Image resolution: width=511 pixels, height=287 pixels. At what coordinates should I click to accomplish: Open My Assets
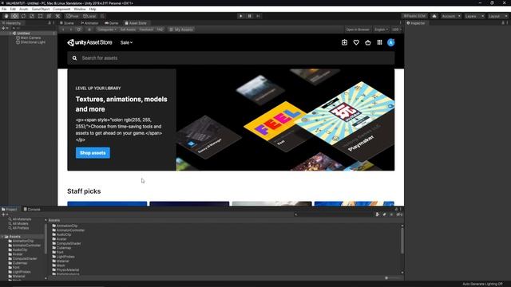181,29
